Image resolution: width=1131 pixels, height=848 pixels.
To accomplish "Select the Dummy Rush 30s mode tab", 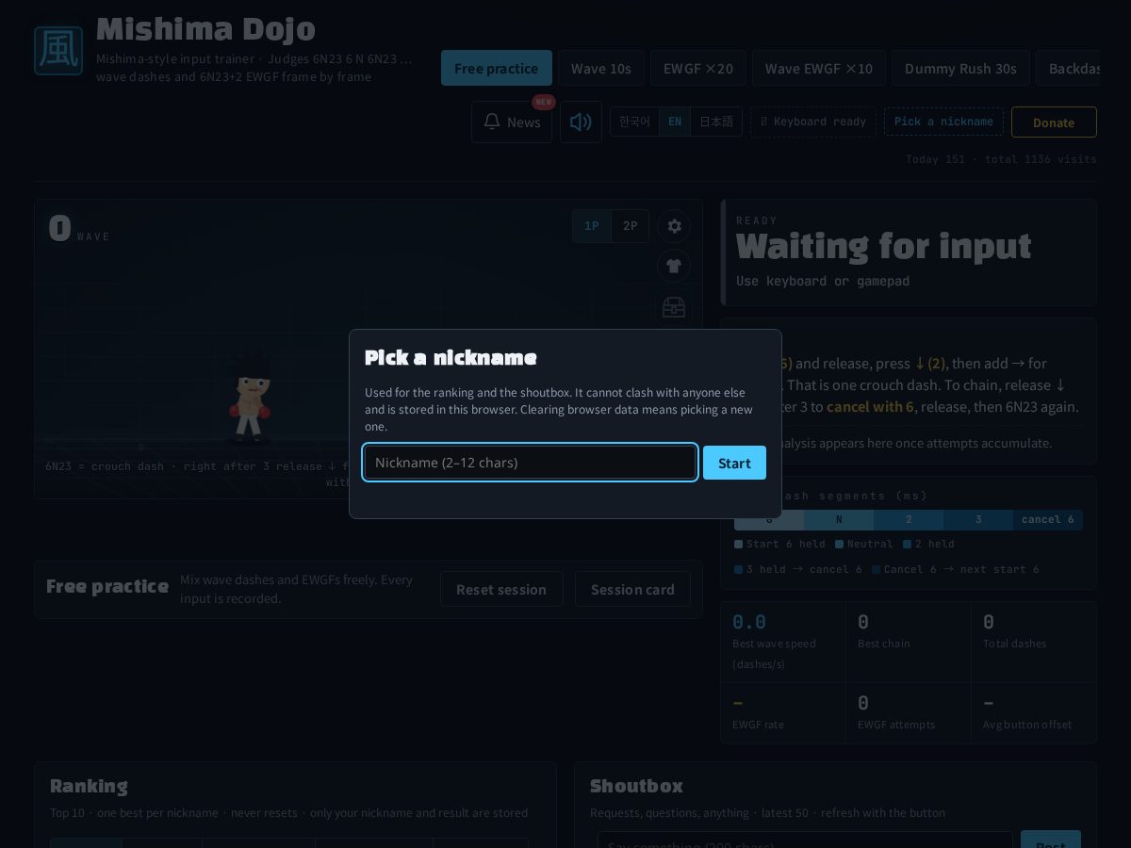I will pyautogui.click(x=960, y=68).
